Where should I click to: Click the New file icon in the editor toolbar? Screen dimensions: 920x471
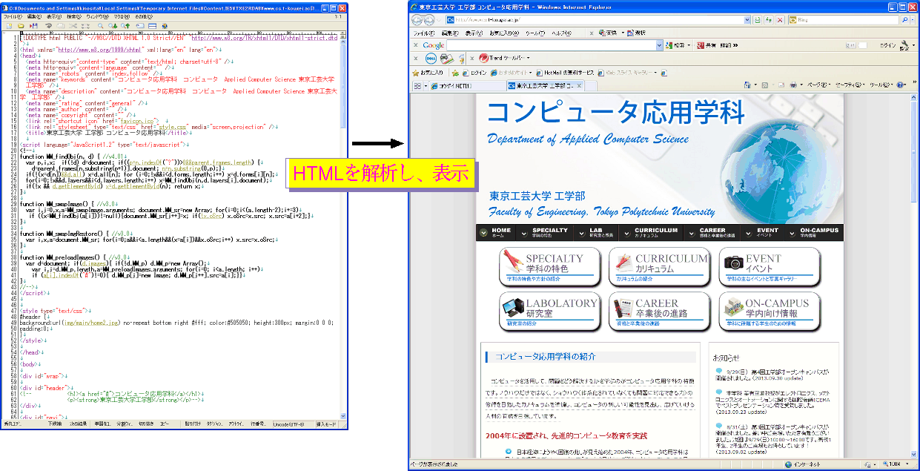pyautogui.click(x=10, y=26)
